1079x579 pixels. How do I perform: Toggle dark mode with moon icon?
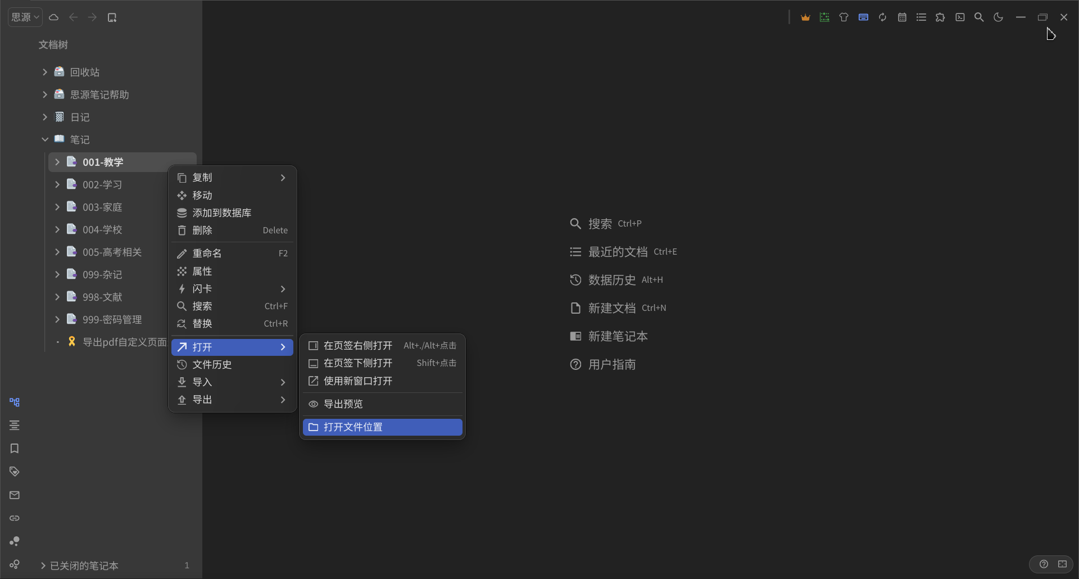999,17
